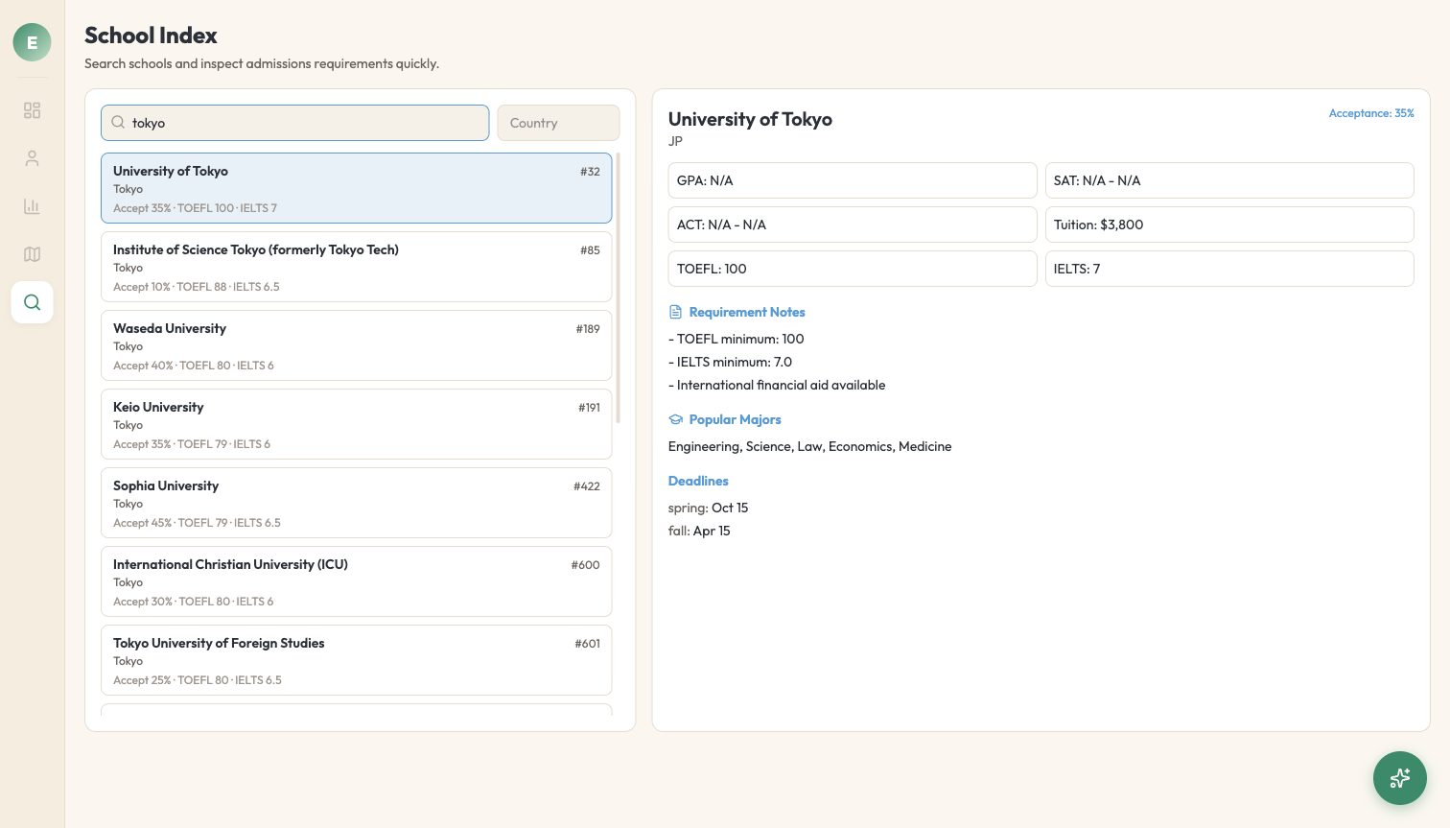Click 'University of Tokyo' detail heading
The image size is (1450, 828).
tap(750, 119)
